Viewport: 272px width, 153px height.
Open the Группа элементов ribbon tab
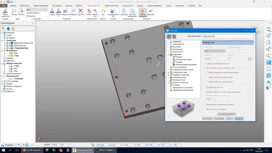coord(111,6)
